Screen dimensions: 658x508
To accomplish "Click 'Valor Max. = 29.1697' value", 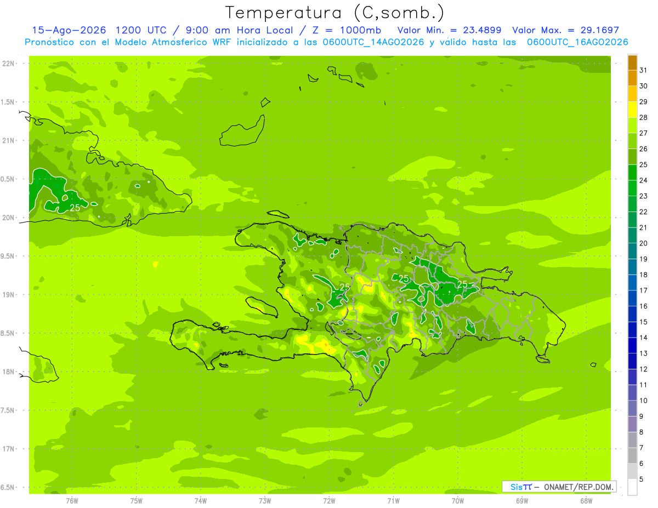I will click(565, 30).
